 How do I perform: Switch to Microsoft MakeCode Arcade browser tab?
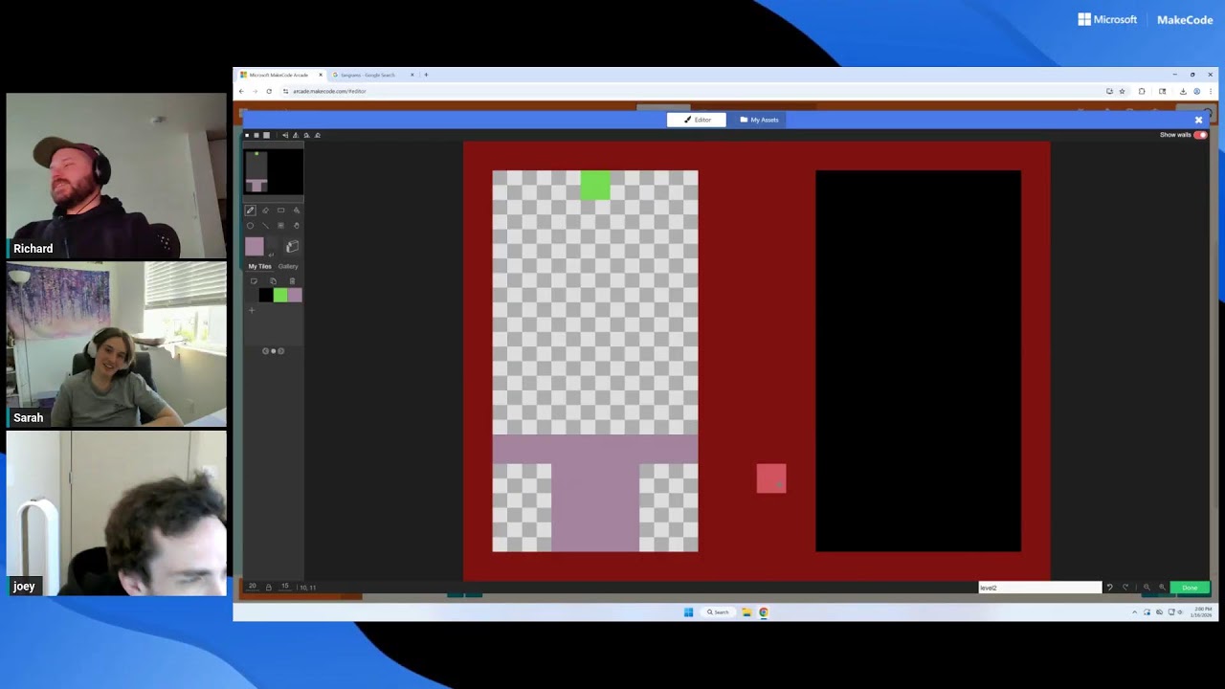(x=280, y=75)
